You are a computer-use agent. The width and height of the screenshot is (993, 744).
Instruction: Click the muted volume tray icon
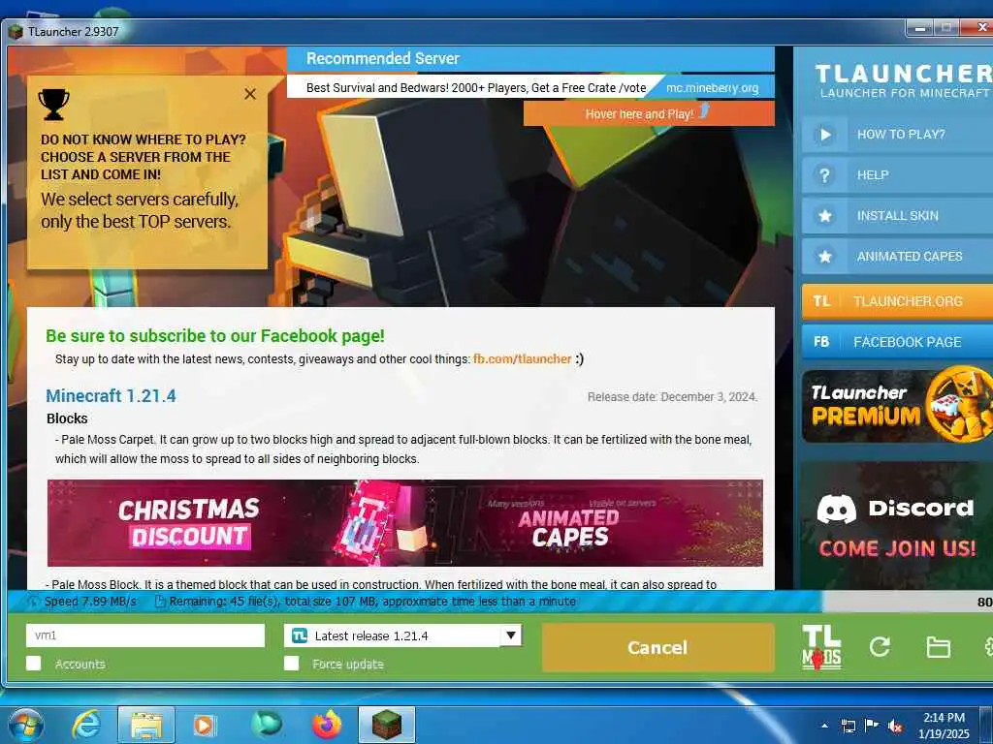point(895,726)
